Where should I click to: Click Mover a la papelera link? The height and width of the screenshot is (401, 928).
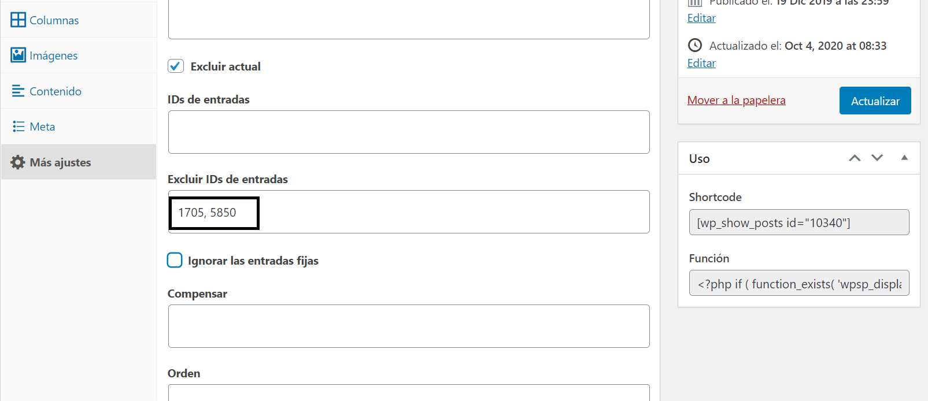point(736,100)
